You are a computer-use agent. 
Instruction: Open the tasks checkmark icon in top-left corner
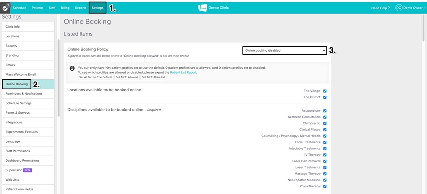5,8
